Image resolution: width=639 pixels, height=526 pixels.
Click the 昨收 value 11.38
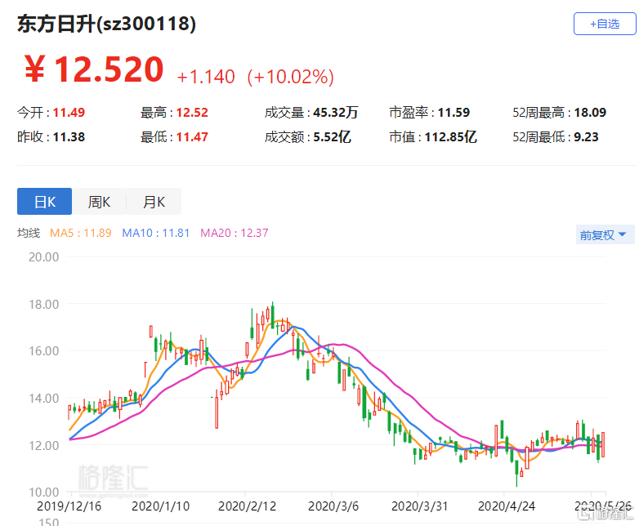(x=69, y=137)
